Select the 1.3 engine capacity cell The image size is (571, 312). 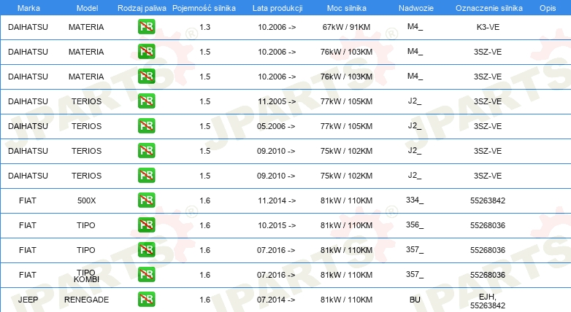(x=205, y=27)
